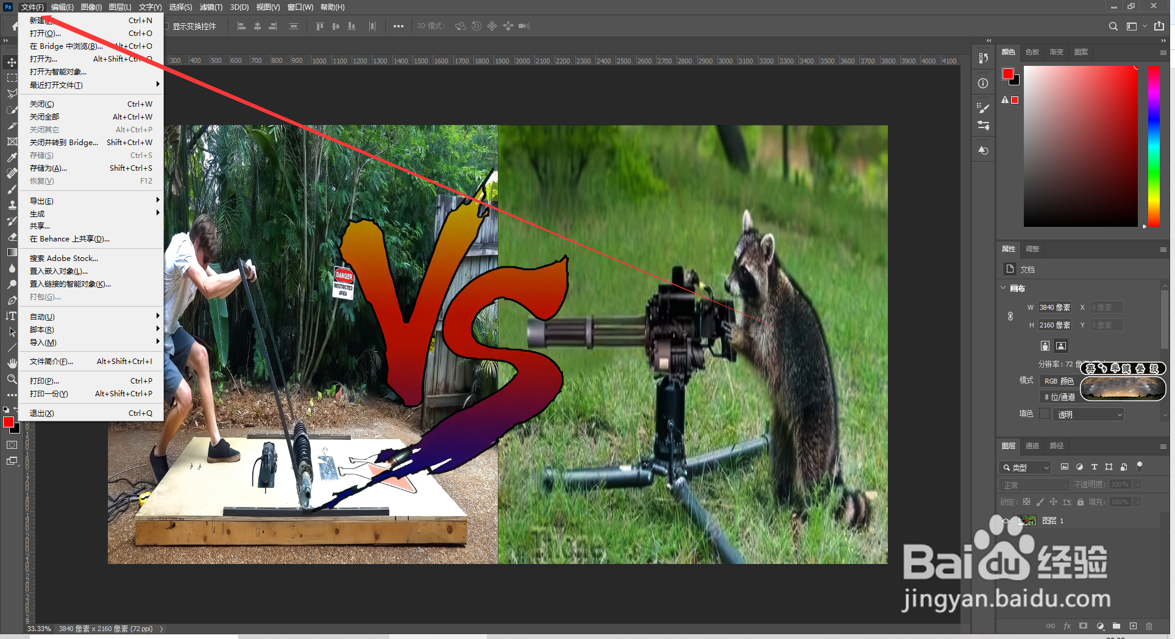1175x639 pixels.
Task: Click the 图层 1 layer thumbnail
Action: point(1028,521)
